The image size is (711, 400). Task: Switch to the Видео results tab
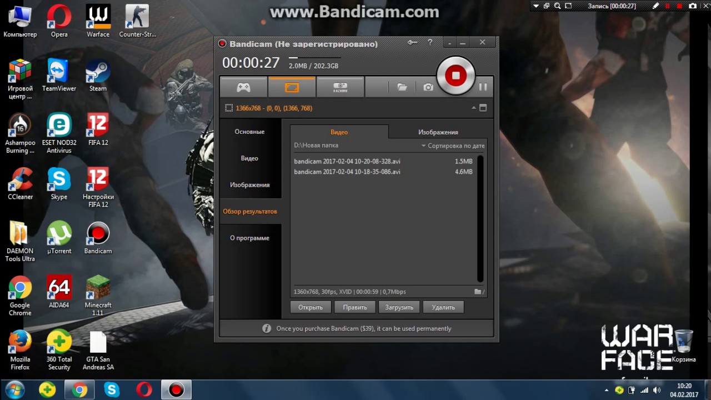pos(339,132)
